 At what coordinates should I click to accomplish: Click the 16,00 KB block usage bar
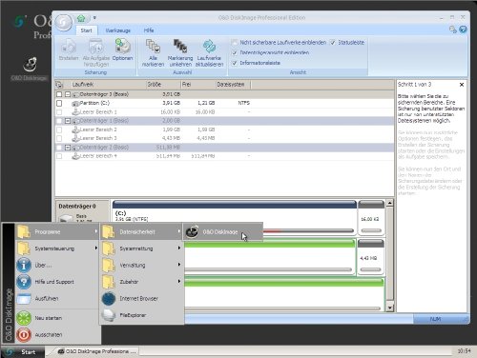coord(371,230)
